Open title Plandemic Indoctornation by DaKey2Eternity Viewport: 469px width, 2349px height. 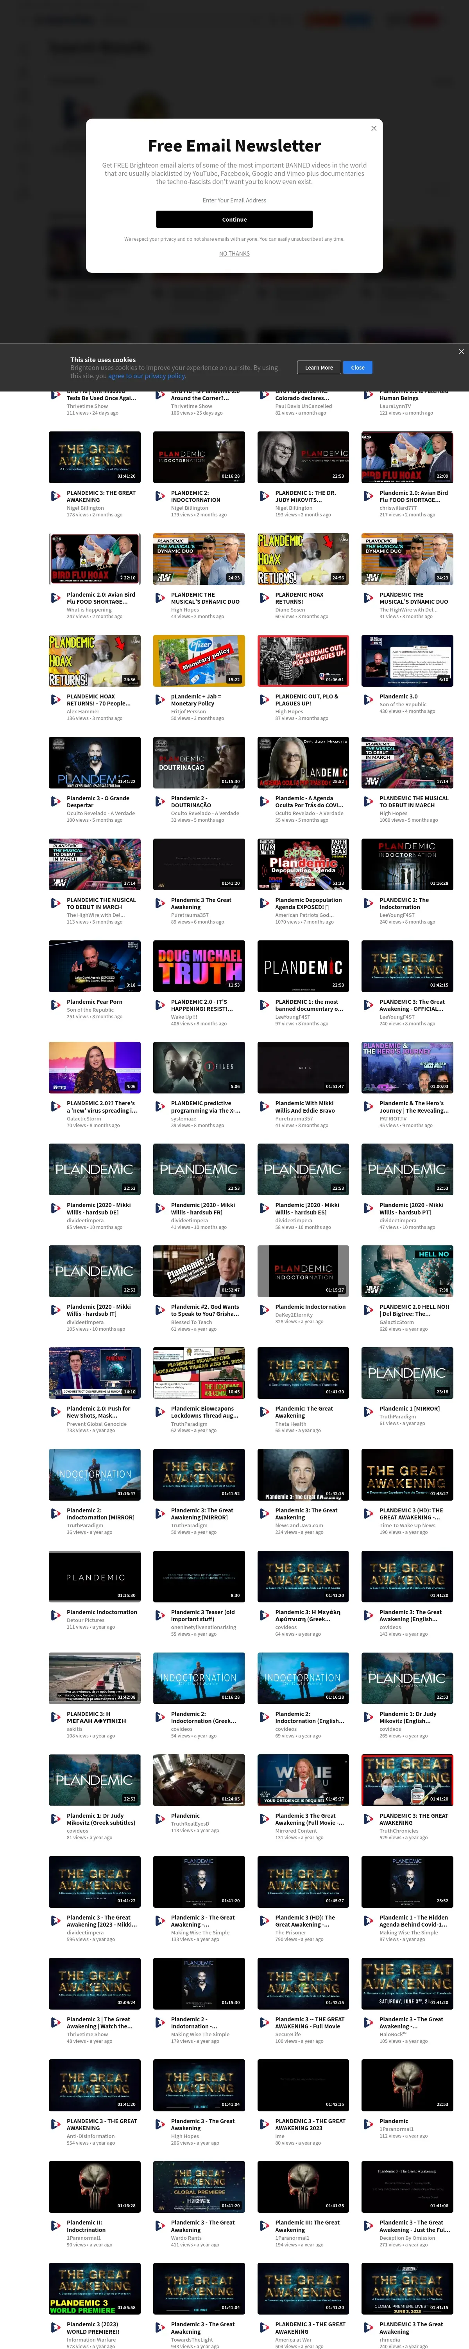311,1307
